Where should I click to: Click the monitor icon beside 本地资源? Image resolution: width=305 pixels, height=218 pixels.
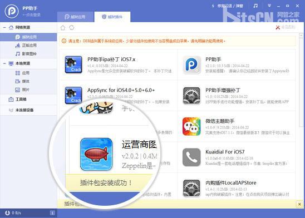11,63
